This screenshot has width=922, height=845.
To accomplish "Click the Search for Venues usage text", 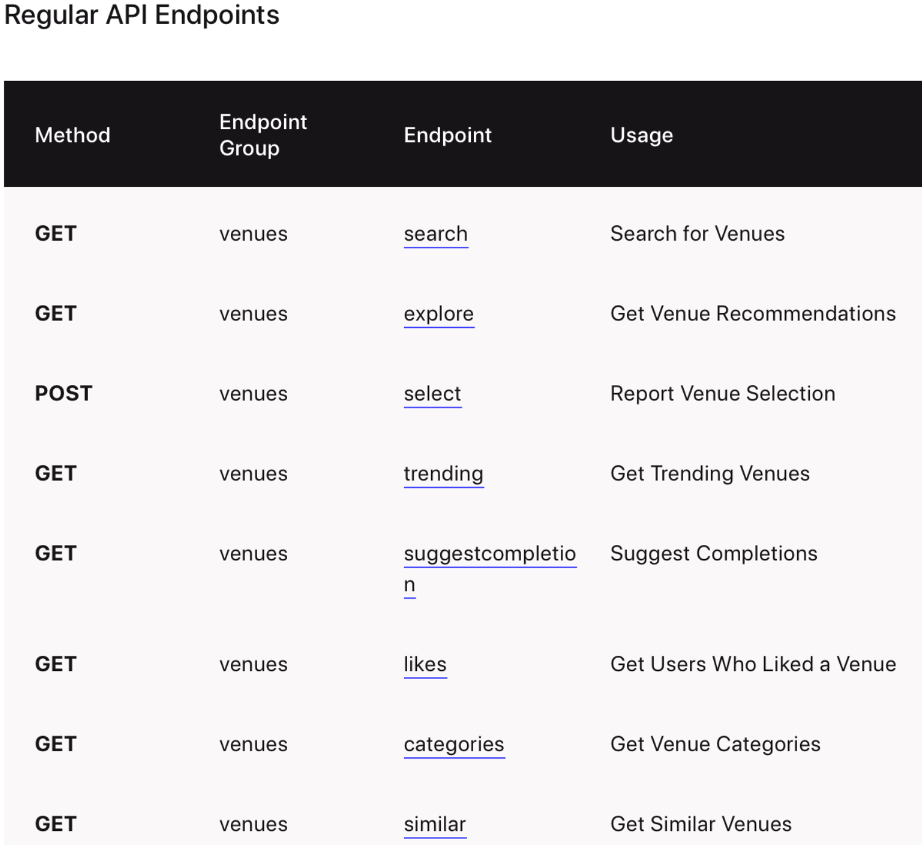I will (x=697, y=234).
